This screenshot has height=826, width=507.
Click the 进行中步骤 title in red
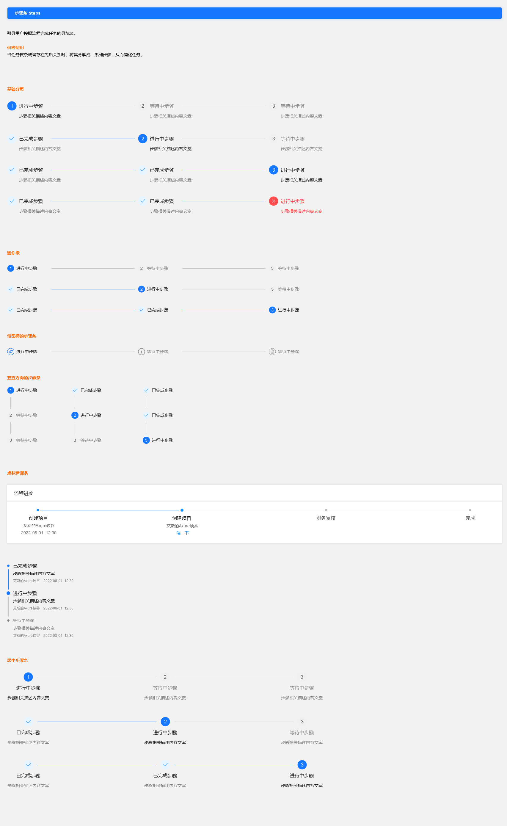tap(292, 201)
